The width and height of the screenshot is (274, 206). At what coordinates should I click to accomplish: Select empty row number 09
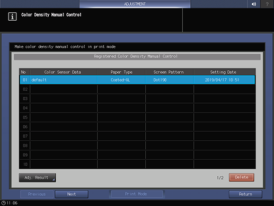point(137,155)
